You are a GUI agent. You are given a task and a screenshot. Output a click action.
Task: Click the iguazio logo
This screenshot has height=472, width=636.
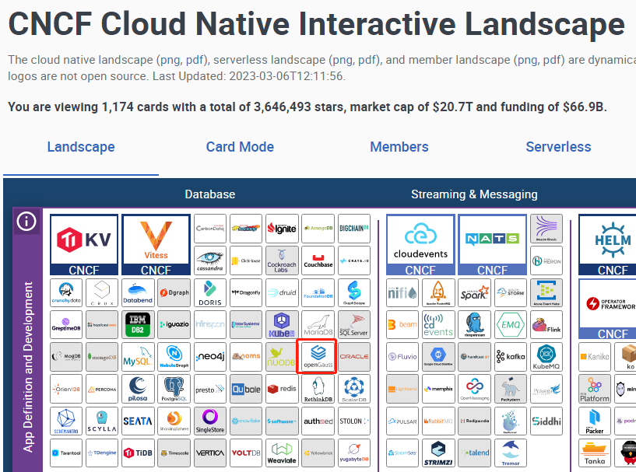[x=174, y=324]
